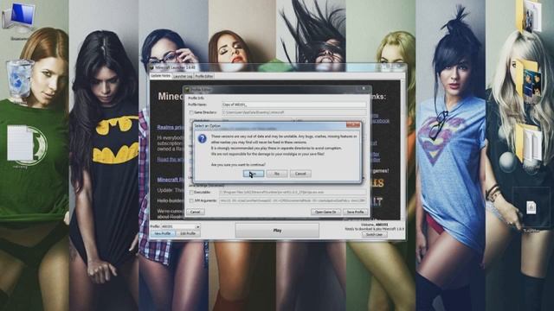Click the JVM Arguments text field

click(x=293, y=200)
